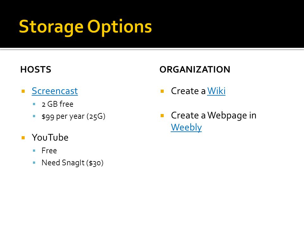Click the blue bullet beside Need SnagIt
The image size is (304, 228).
point(34,163)
